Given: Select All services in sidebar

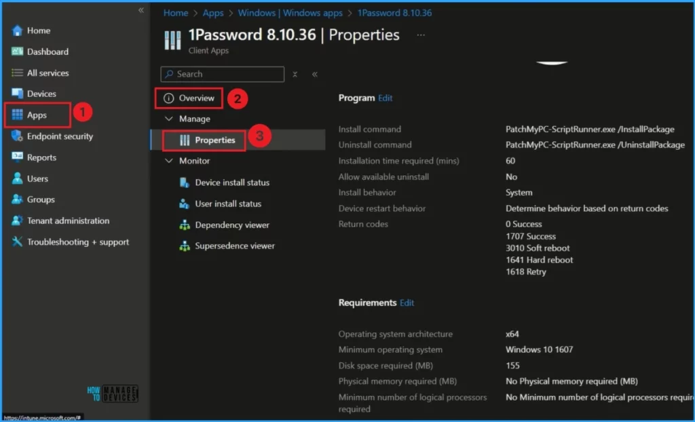Looking at the screenshot, I should (x=48, y=73).
